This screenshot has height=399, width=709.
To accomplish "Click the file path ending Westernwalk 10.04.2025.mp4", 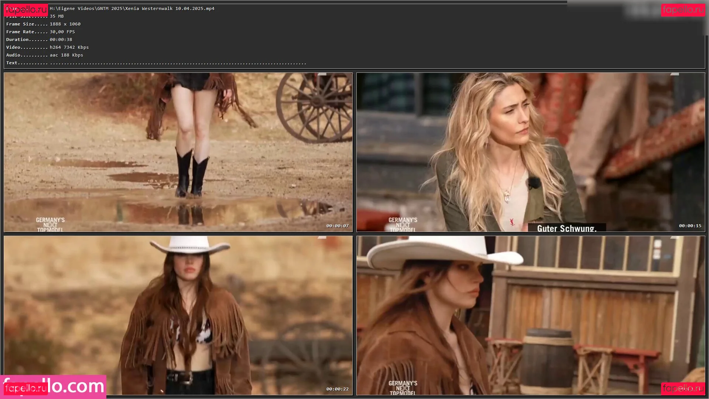I will pos(132,8).
